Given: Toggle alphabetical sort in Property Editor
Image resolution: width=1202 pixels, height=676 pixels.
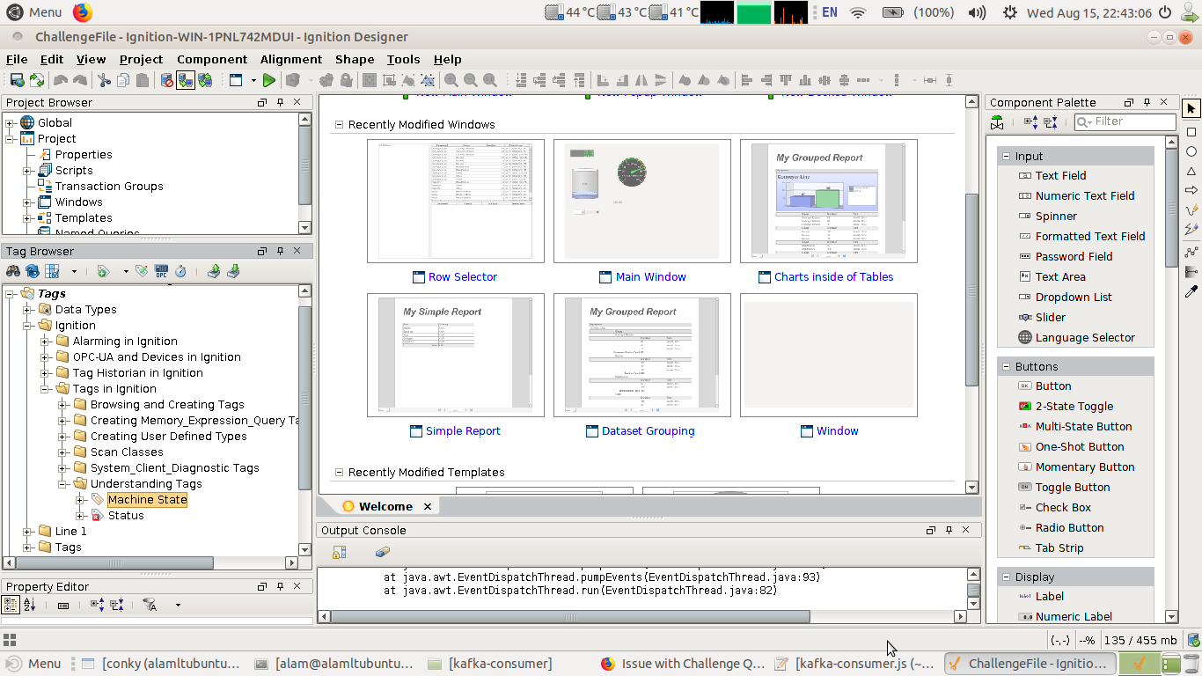Looking at the screenshot, I should coord(29,605).
